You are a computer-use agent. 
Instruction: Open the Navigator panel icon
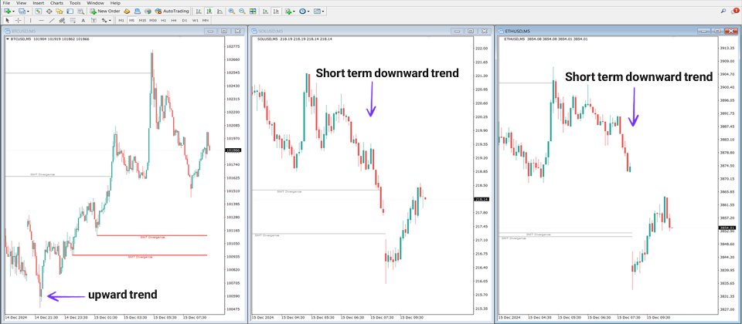point(60,11)
